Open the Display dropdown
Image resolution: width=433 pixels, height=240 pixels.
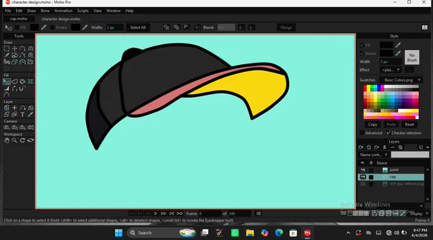coord(419,213)
